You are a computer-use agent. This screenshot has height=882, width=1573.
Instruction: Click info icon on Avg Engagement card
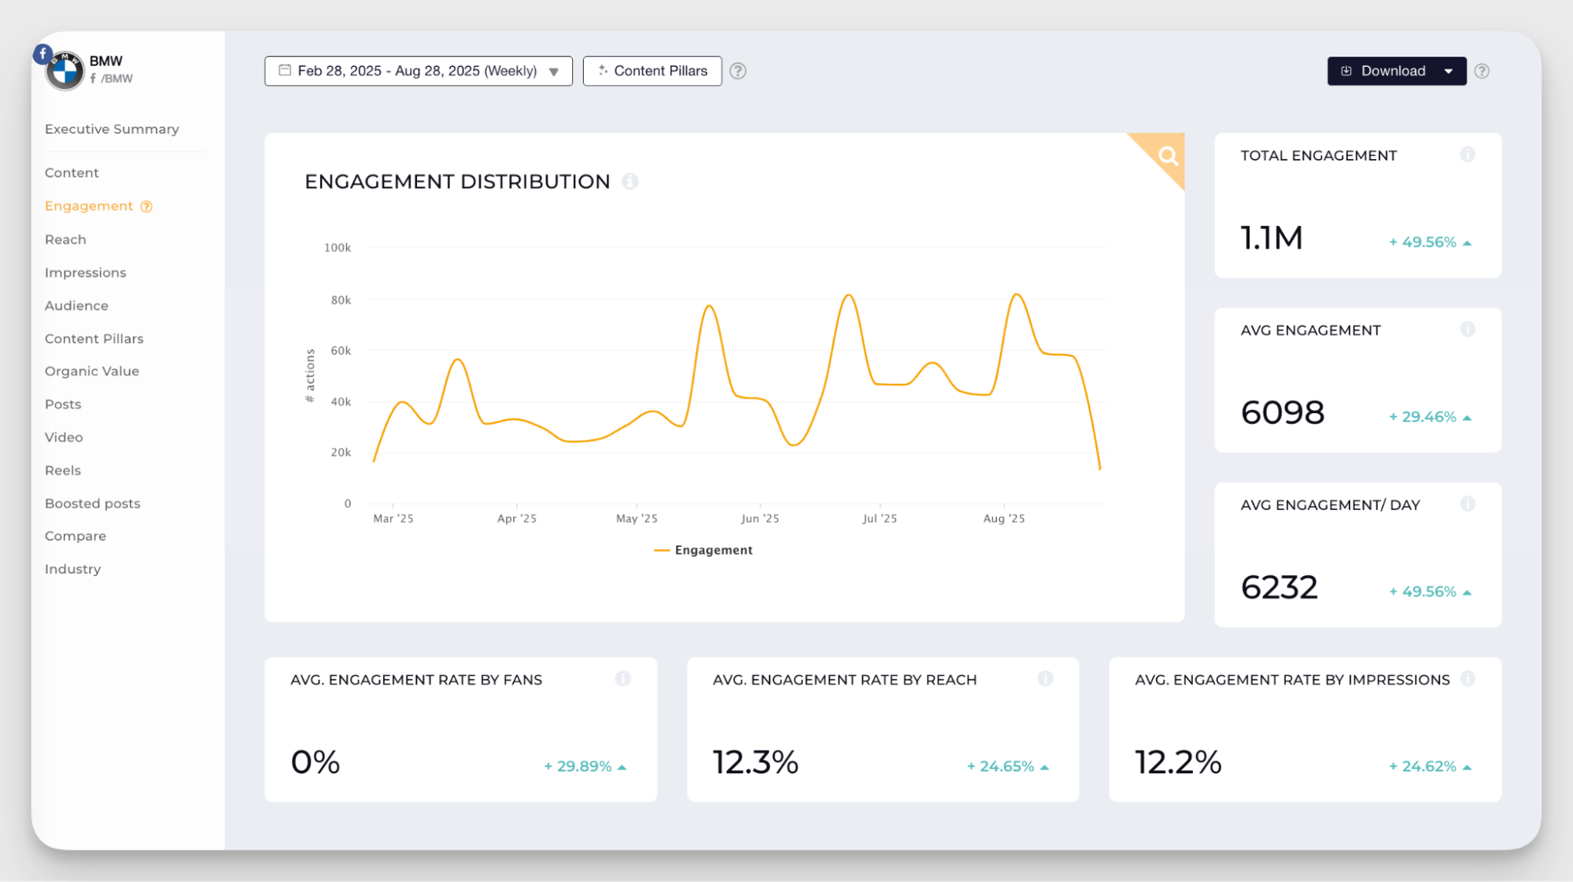pyautogui.click(x=1468, y=330)
